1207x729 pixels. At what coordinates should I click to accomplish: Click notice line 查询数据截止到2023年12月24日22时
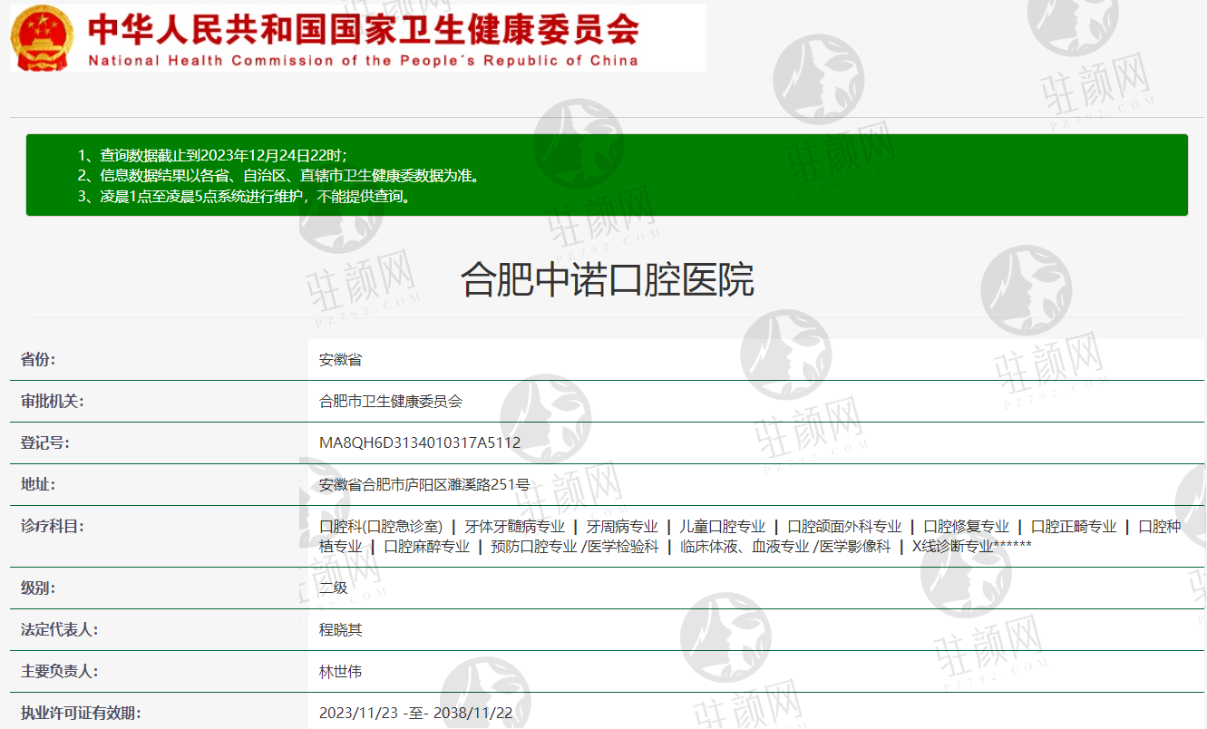(212, 156)
